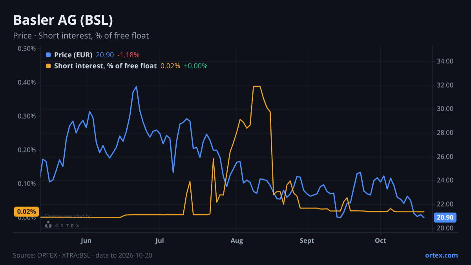Click the +0.00% short interest change value
471x265 pixels.
click(195, 66)
